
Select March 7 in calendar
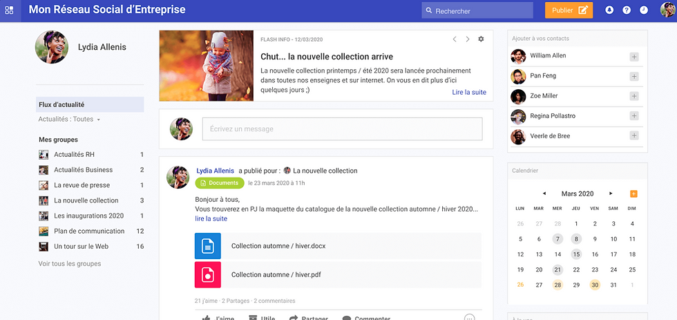557,239
